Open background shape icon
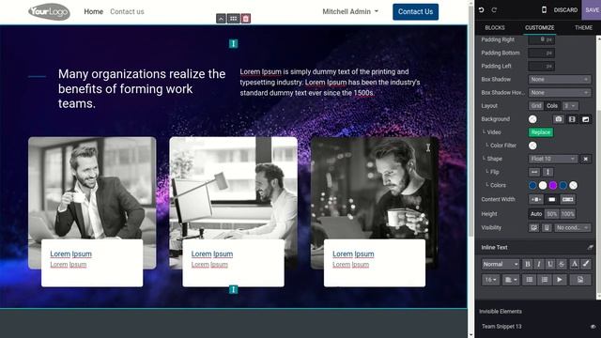The width and height of the screenshot is (601, 338). click(585, 119)
